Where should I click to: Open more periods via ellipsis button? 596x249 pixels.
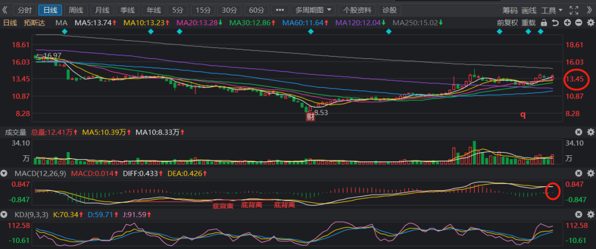[x=280, y=10]
